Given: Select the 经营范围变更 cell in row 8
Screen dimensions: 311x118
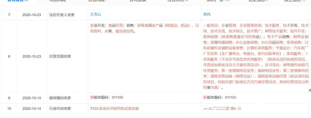Looking at the screenshot, I should click(60, 56).
